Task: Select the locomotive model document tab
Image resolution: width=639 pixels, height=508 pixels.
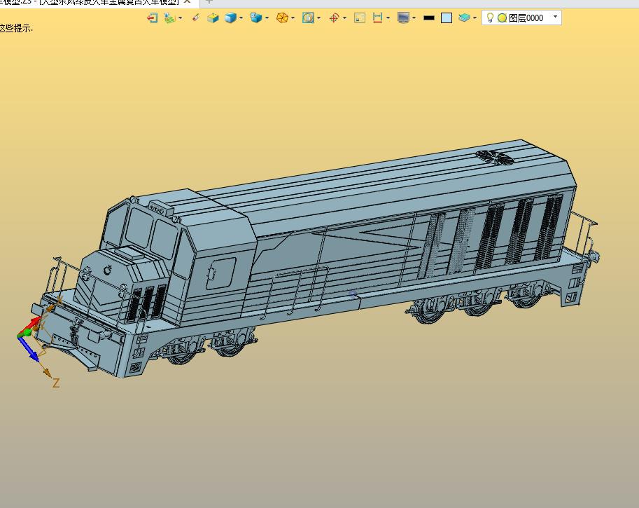Action: 89,2
